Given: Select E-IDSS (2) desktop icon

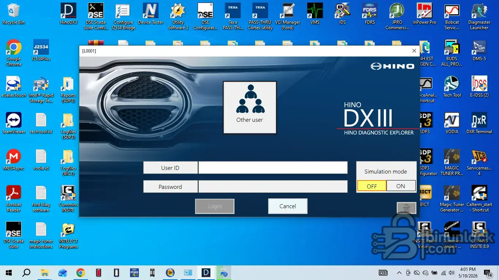Looking at the screenshot, I should 479,87.
